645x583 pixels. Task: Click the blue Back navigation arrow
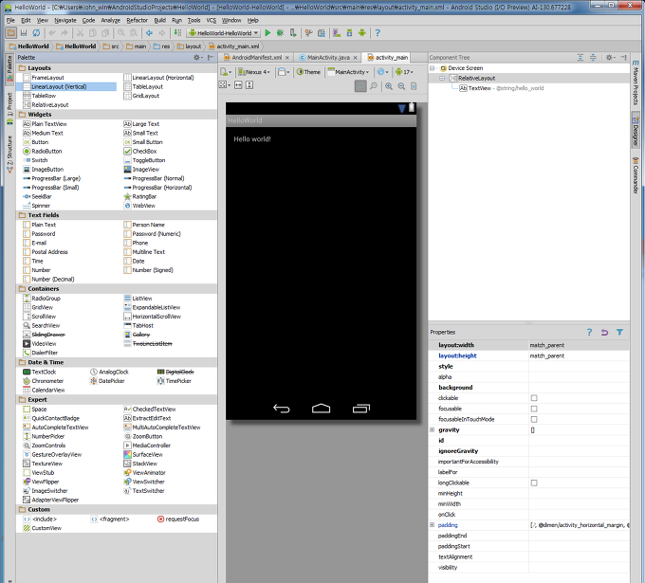(149, 33)
